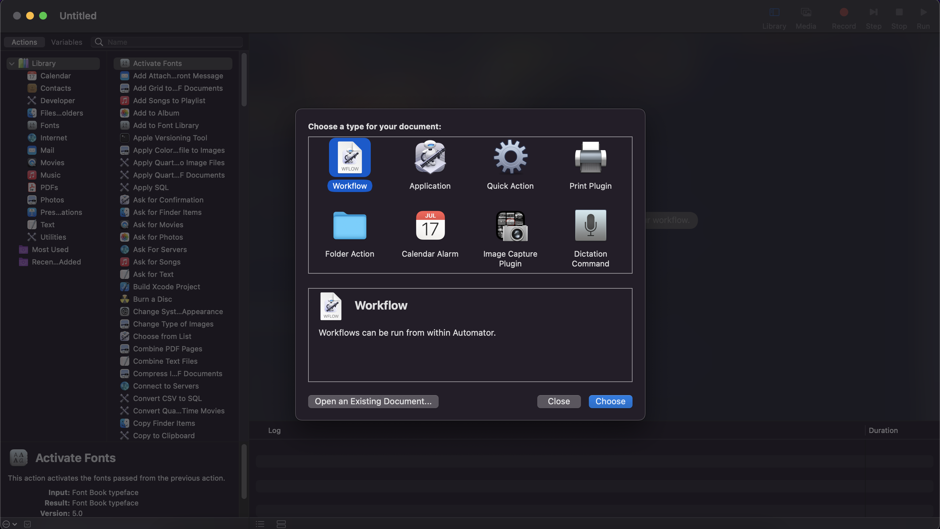Image resolution: width=940 pixels, height=529 pixels.
Task: Open the Most Used smart folder
Action: click(x=50, y=250)
